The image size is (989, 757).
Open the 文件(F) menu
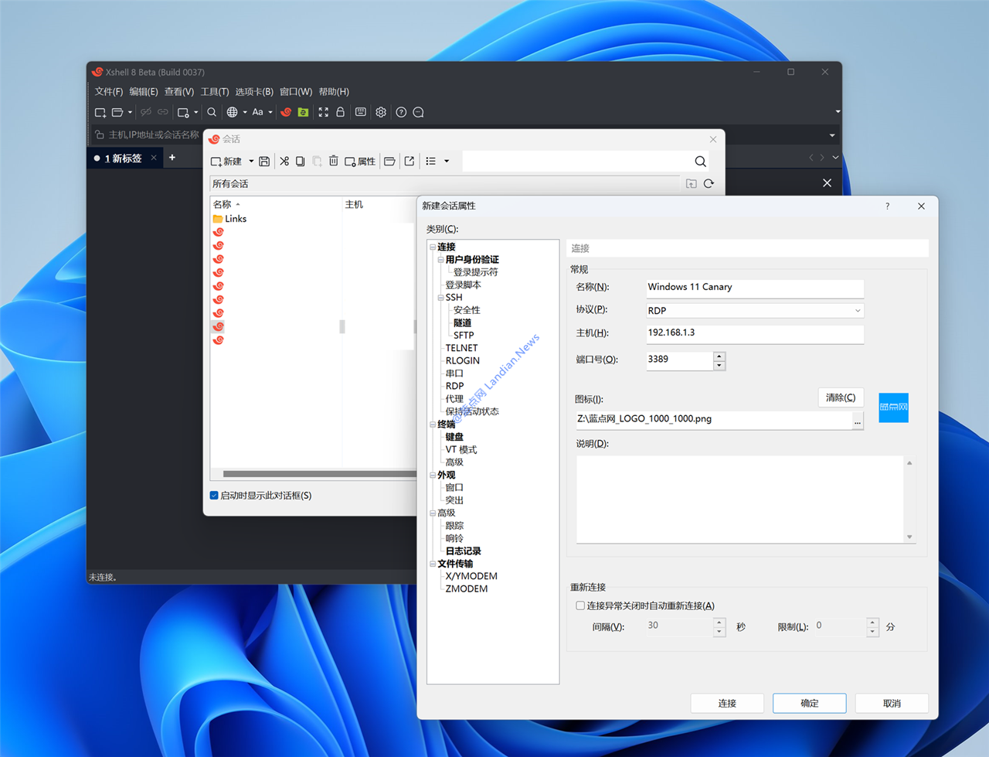[x=108, y=91]
